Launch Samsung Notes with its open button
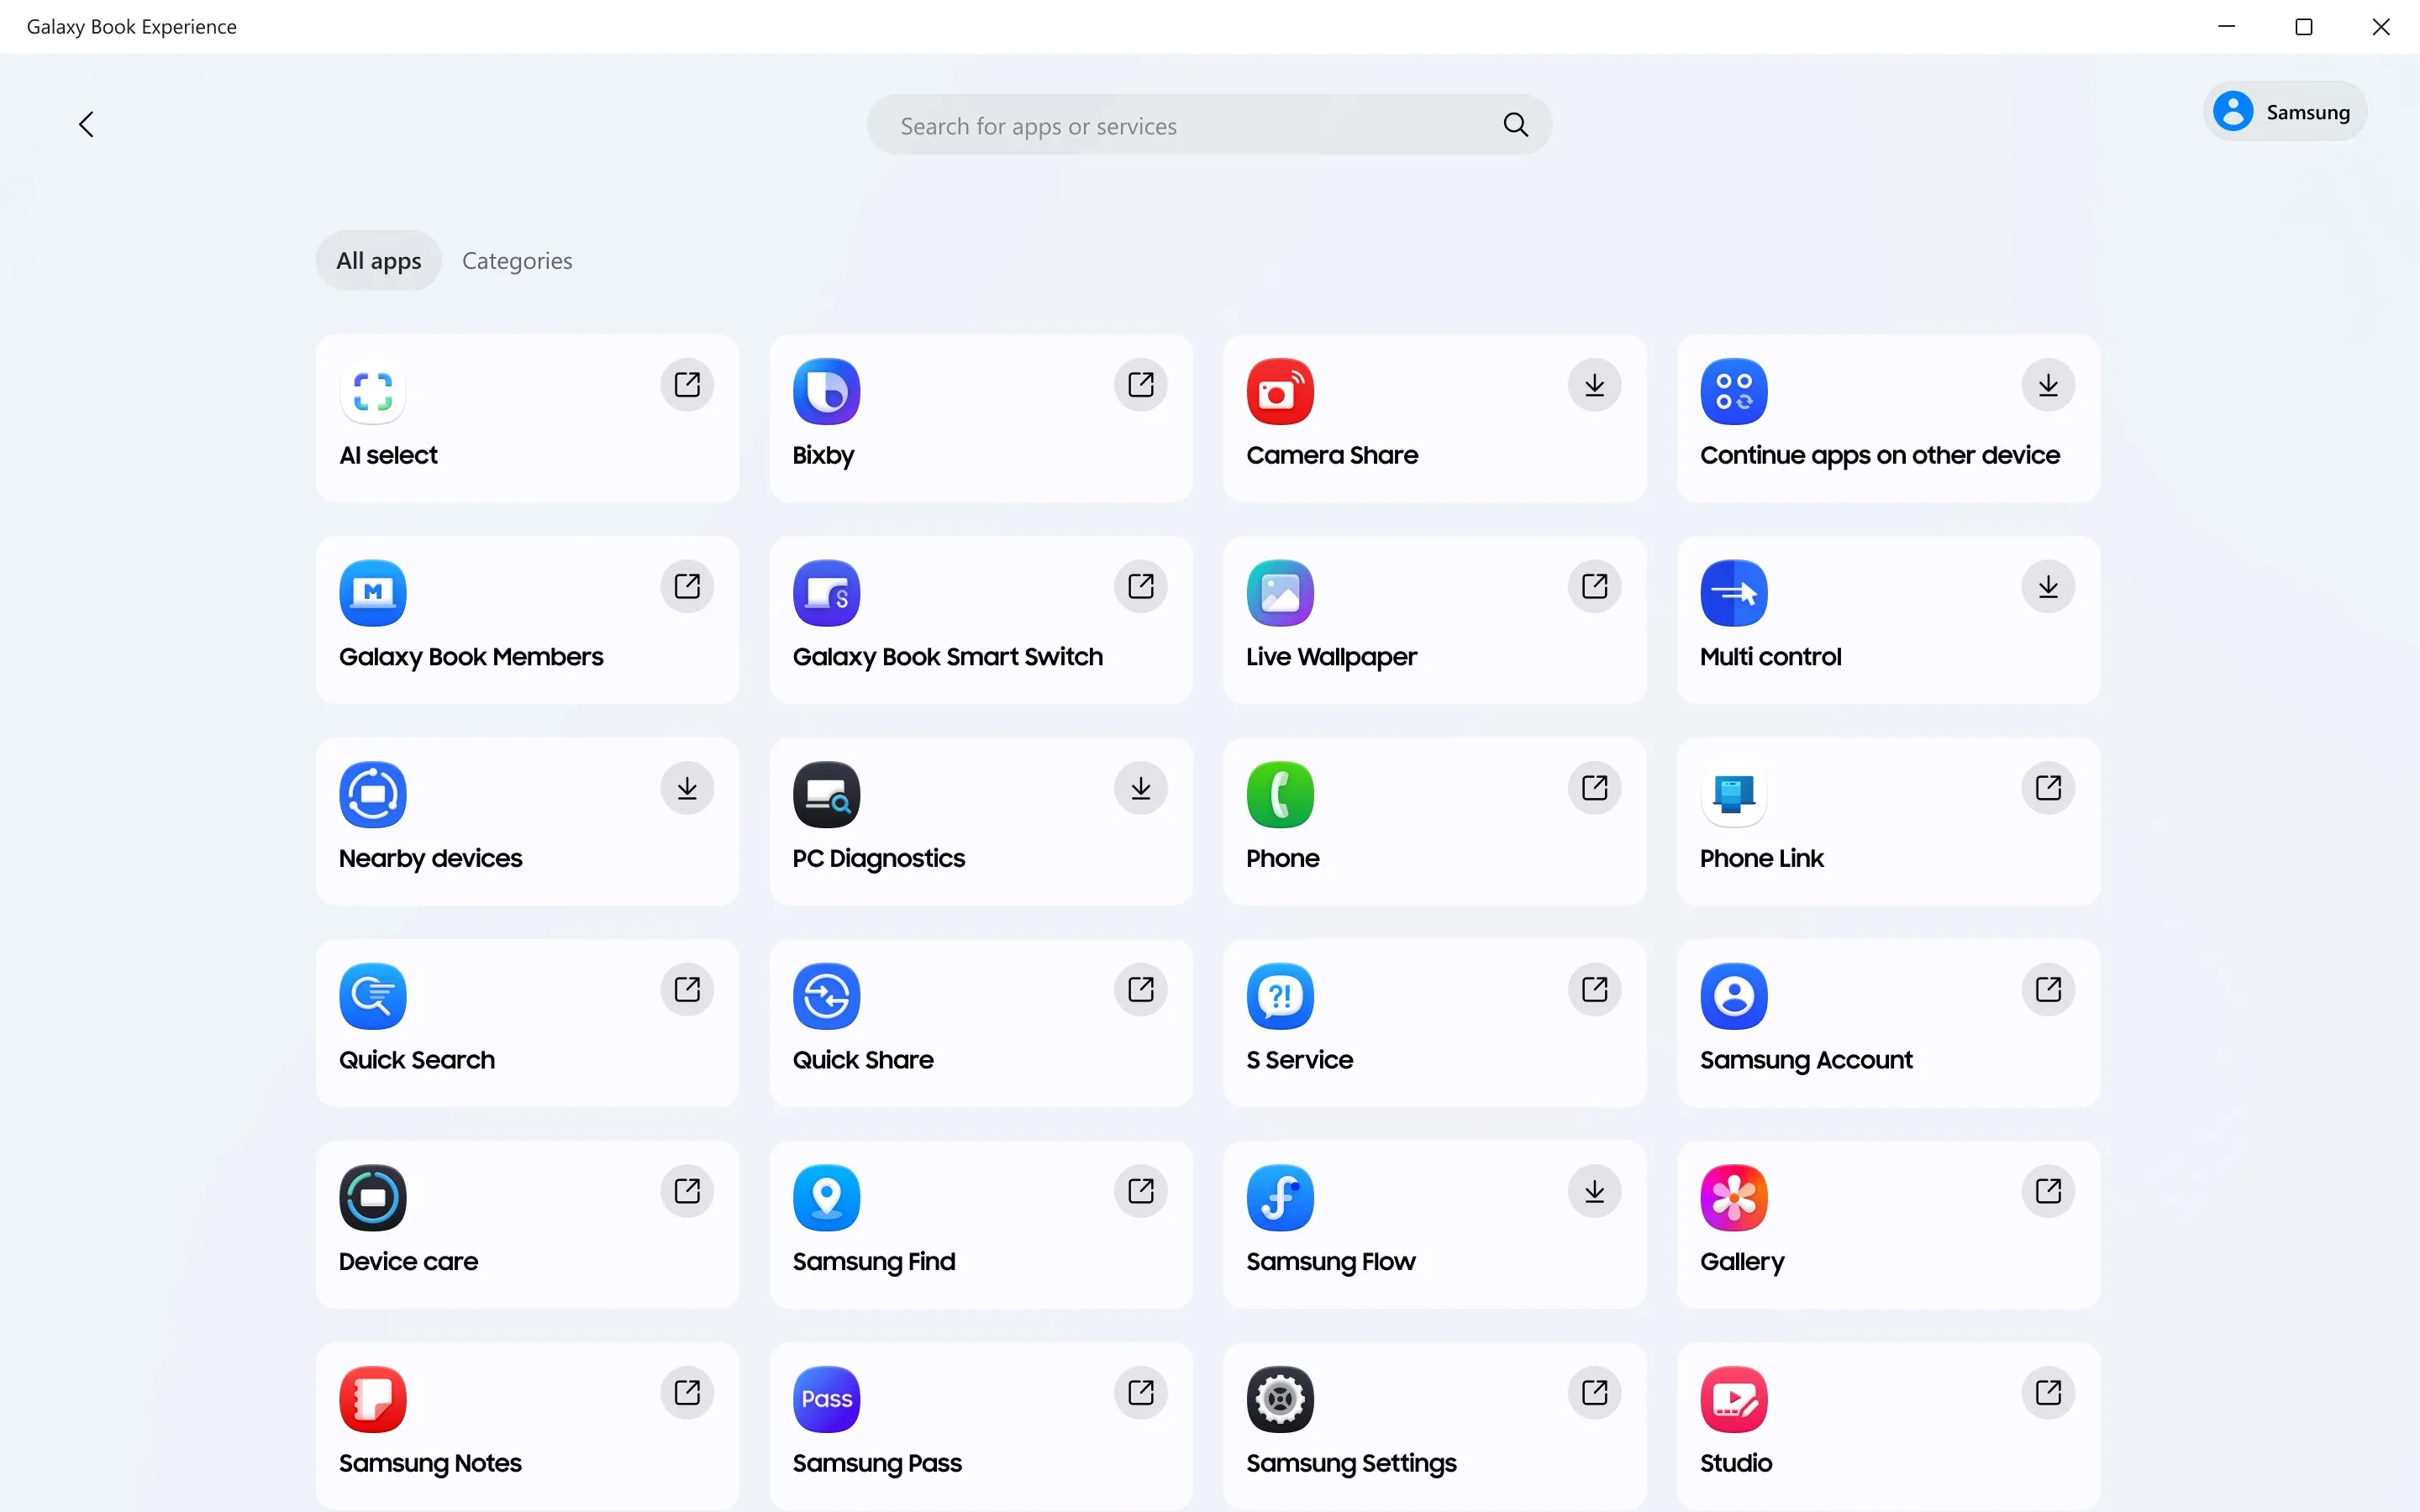Screen dimensions: 2420x1512 [x=687, y=1392]
